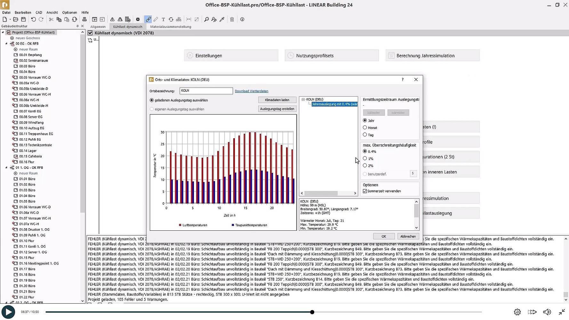Collapse the 01 1. OG - OK RFB node
The height and width of the screenshot is (320, 569).
tap(6, 167)
